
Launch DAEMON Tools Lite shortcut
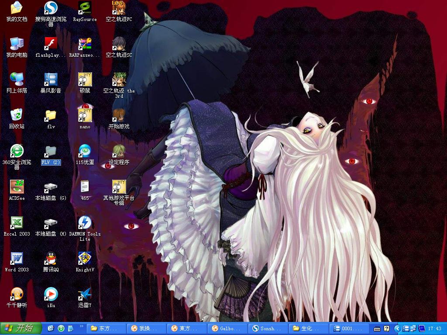tap(85, 223)
